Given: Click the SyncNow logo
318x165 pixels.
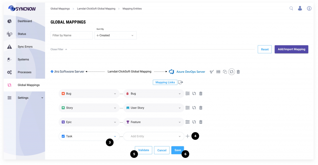Looking at the screenshot, I should click(x=22, y=8).
